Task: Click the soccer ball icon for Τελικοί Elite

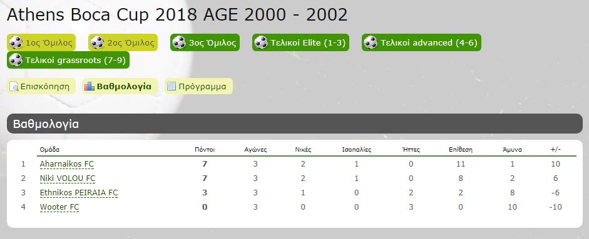Action: 261,42
